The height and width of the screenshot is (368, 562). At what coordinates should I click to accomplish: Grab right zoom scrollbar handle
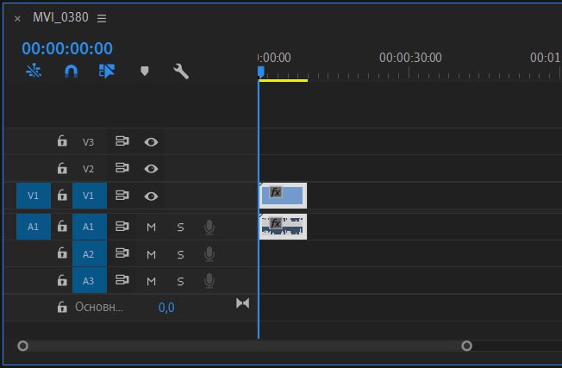(x=466, y=346)
